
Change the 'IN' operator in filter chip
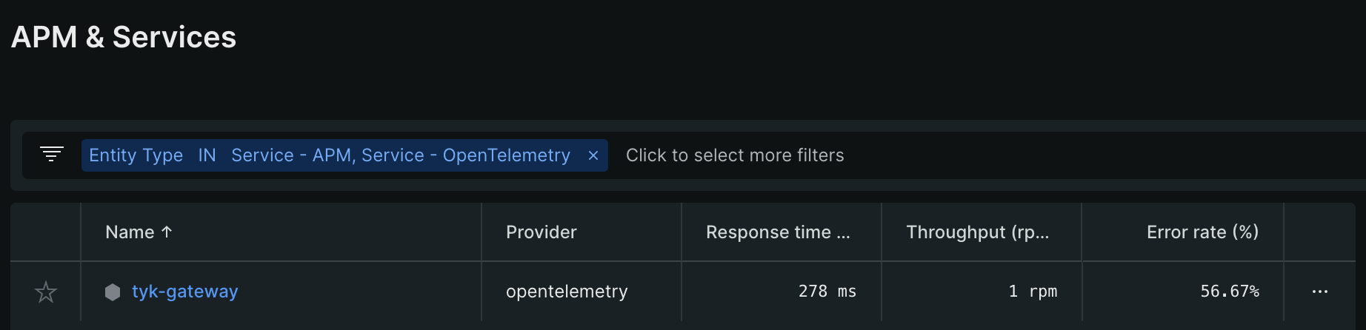pos(207,155)
